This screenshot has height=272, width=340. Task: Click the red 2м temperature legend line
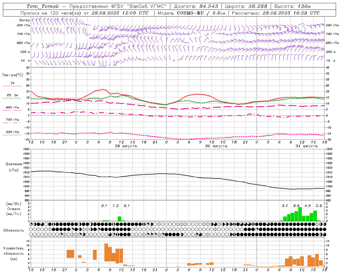point(12,86)
